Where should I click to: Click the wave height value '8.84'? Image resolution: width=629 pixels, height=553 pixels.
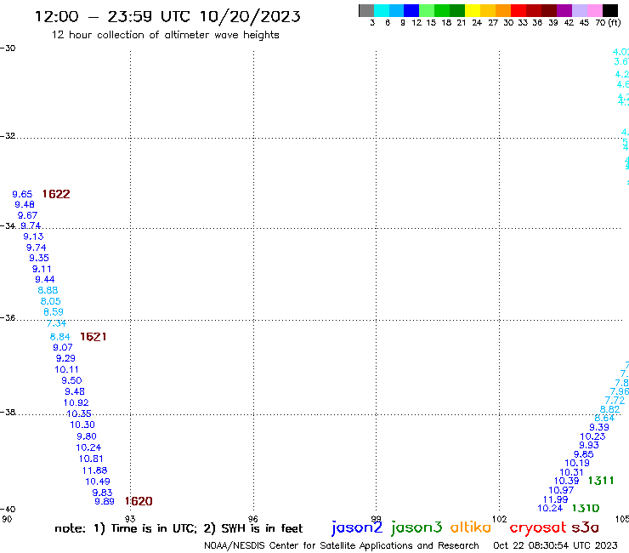(59, 337)
